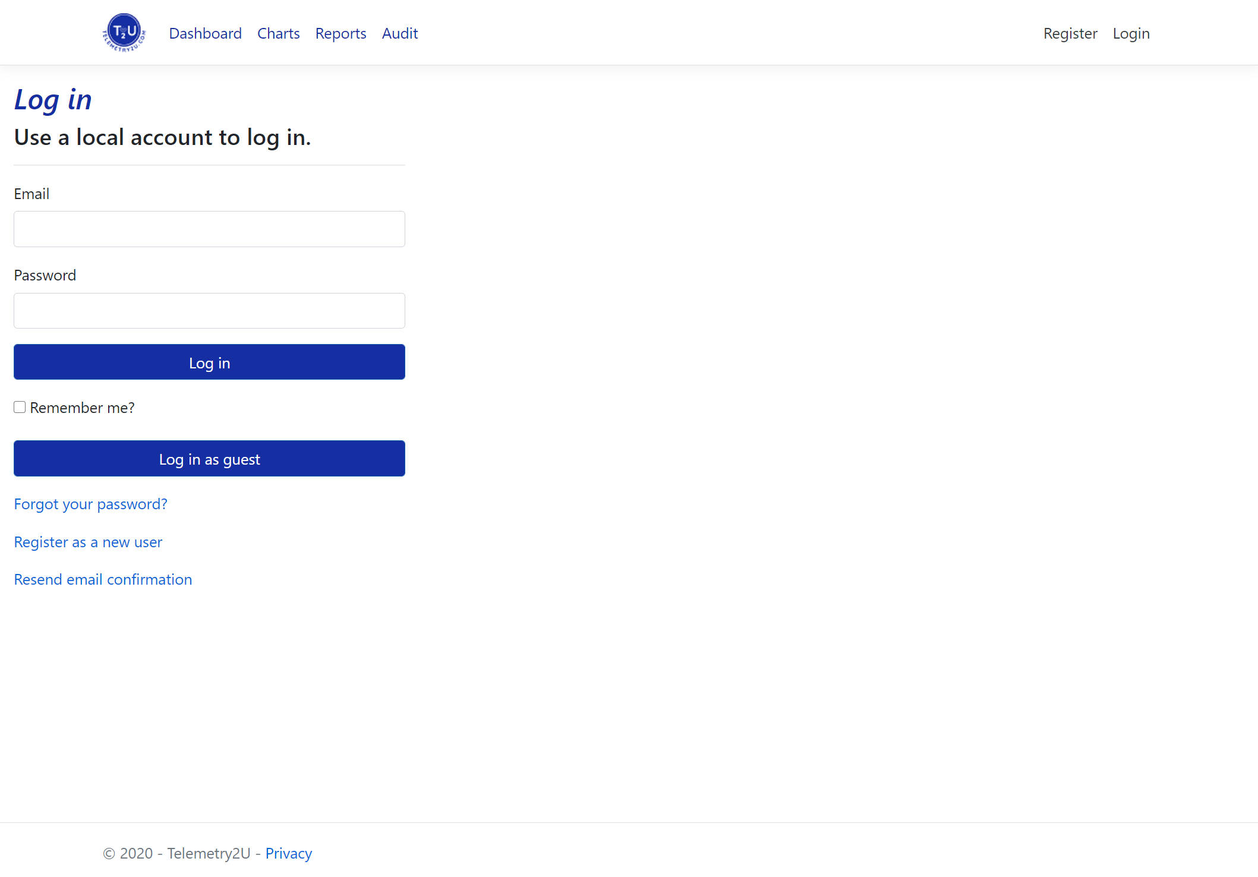Click the Password field label
Image resolution: width=1258 pixels, height=877 pixels.
[x=45, y=275]
